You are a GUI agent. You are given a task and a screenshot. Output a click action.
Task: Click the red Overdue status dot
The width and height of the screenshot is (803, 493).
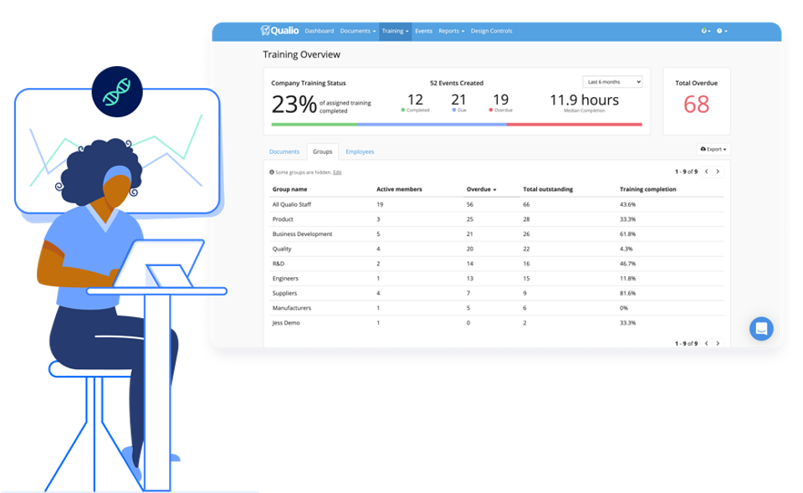(x=489, y=110)
